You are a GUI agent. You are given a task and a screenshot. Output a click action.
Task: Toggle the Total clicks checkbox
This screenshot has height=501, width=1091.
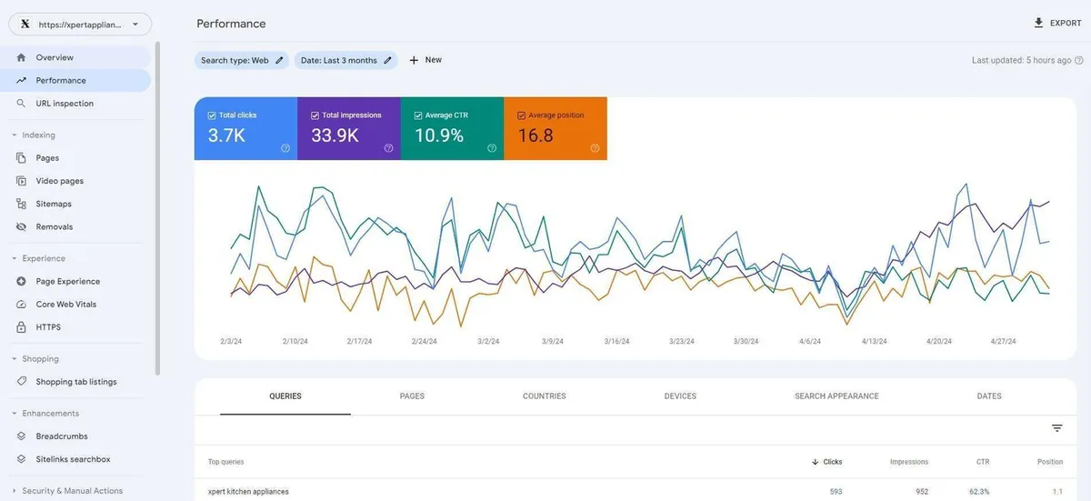[x=212, y=115]
